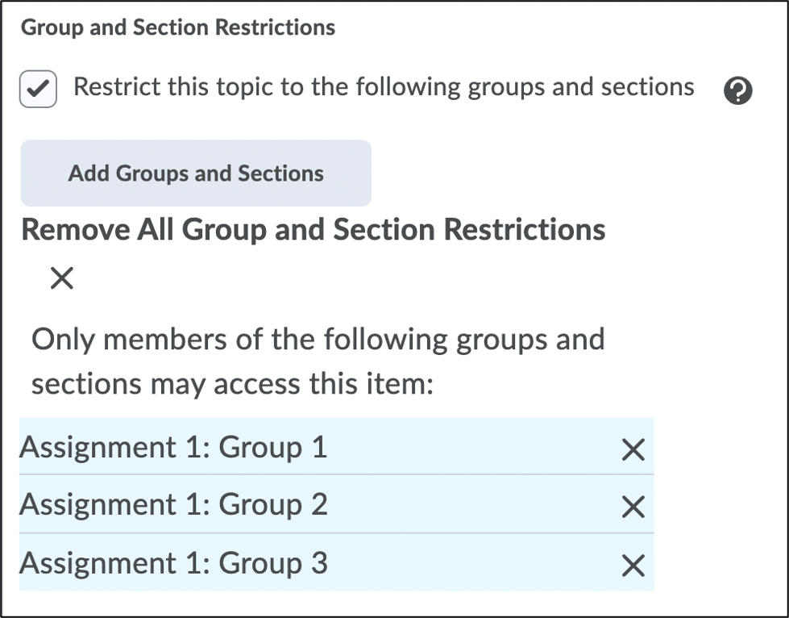The image size is (789, 618).
Task: Remove Assignment 1: Group 3 restriction
Action: point(633,566)
